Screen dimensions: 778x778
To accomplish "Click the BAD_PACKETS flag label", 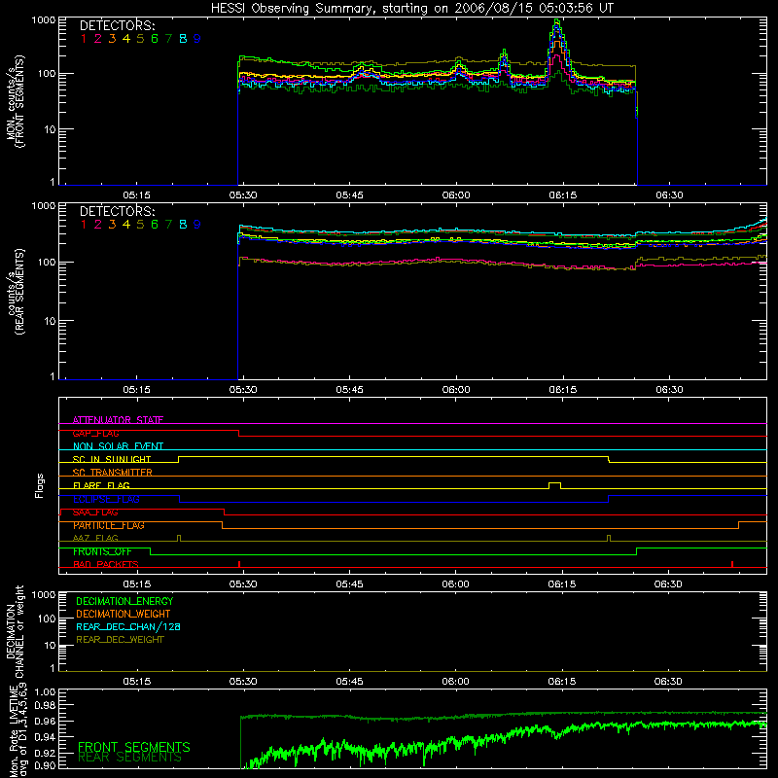I will tap(106, 564).
